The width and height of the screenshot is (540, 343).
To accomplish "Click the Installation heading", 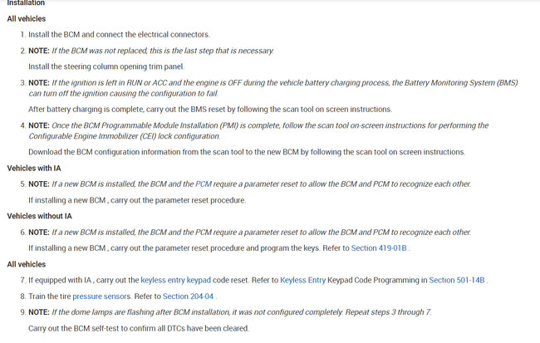I will click(x=26, y=3).
